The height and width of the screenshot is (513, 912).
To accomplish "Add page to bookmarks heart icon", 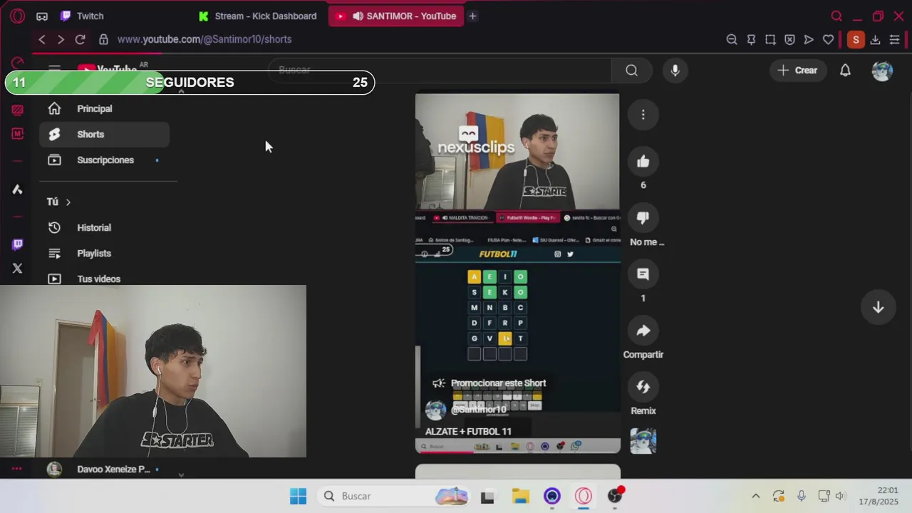I will coord(828,39).
